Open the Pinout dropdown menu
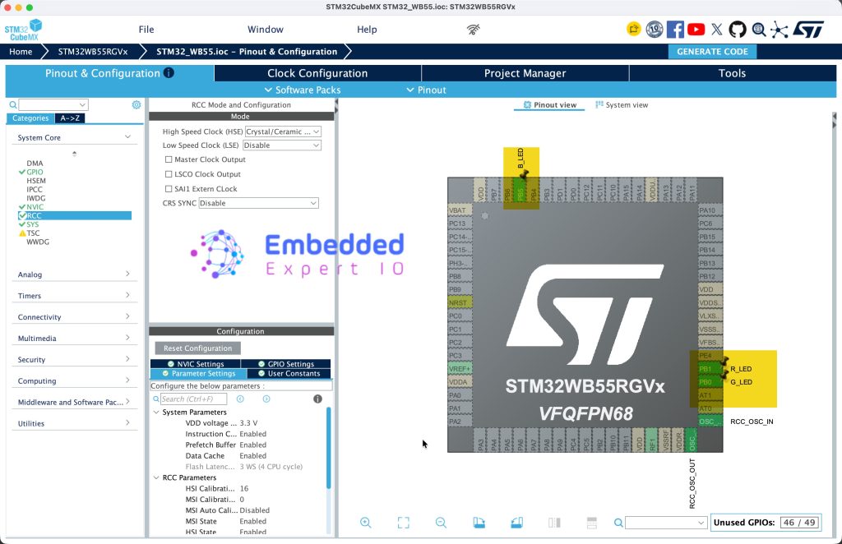This screenshot has width=842, height=544. point(427,90)
